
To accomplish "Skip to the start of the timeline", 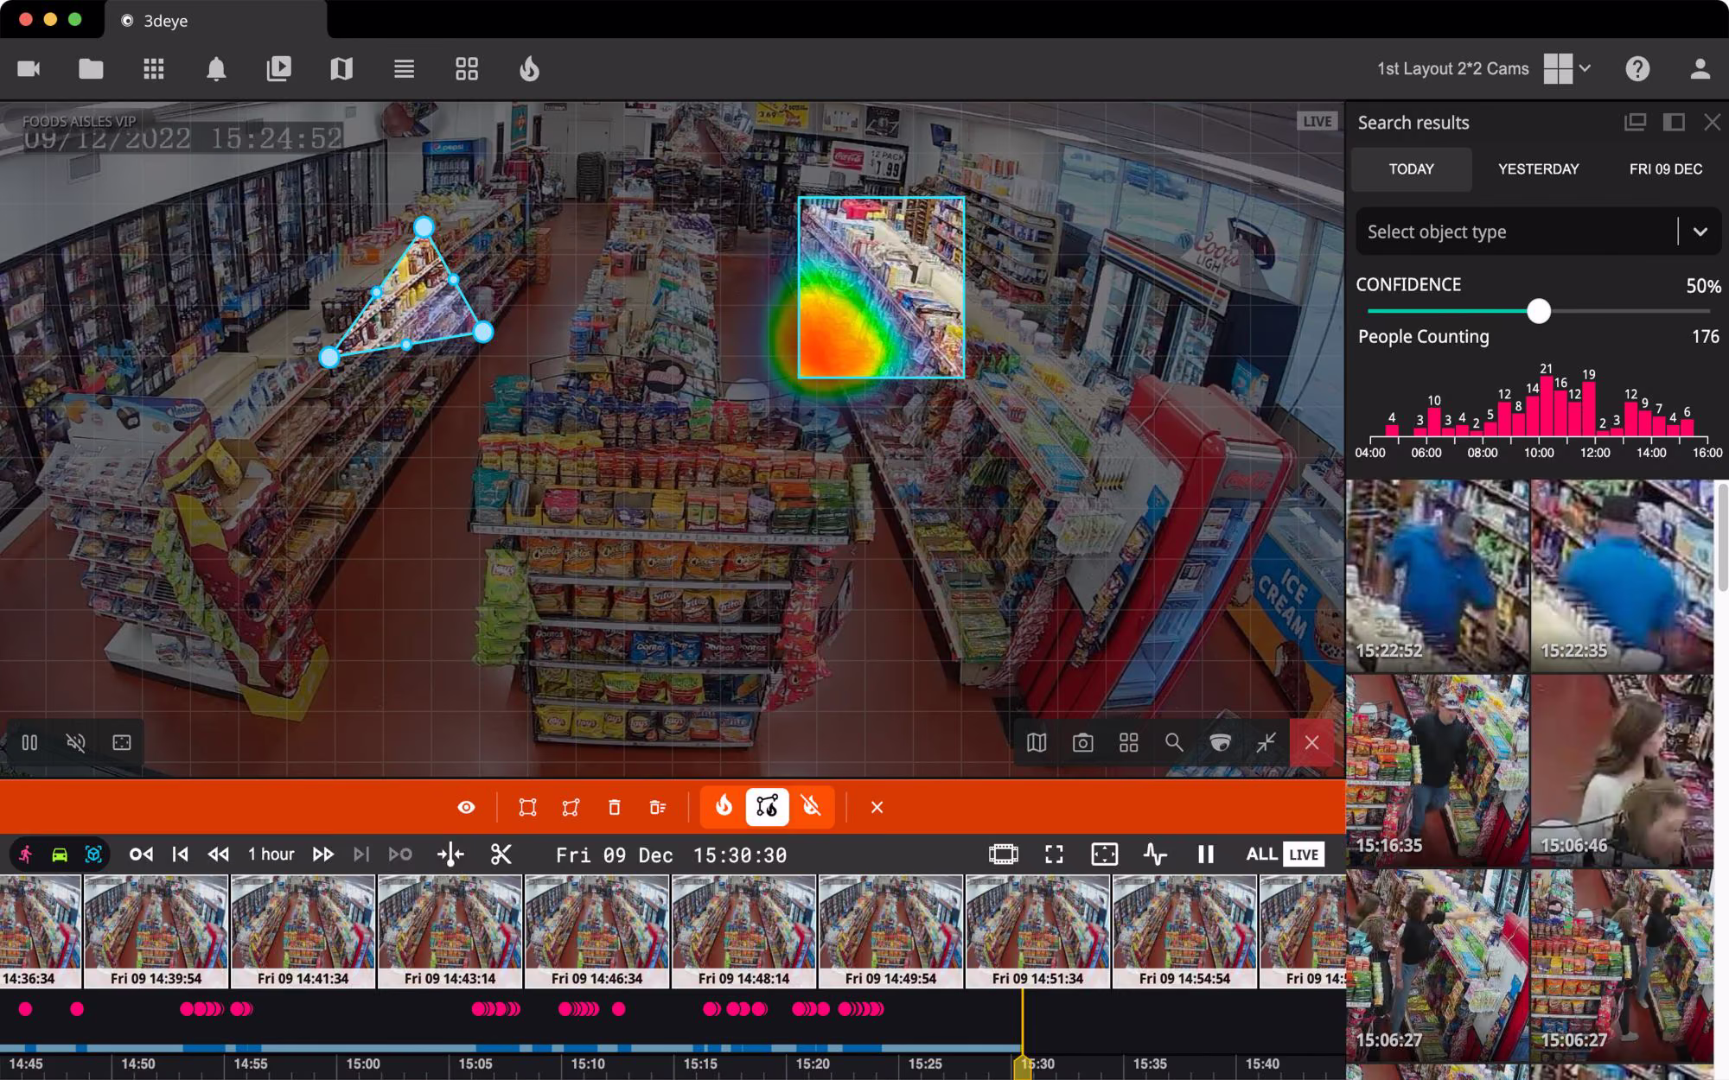I will coord(180,854).
